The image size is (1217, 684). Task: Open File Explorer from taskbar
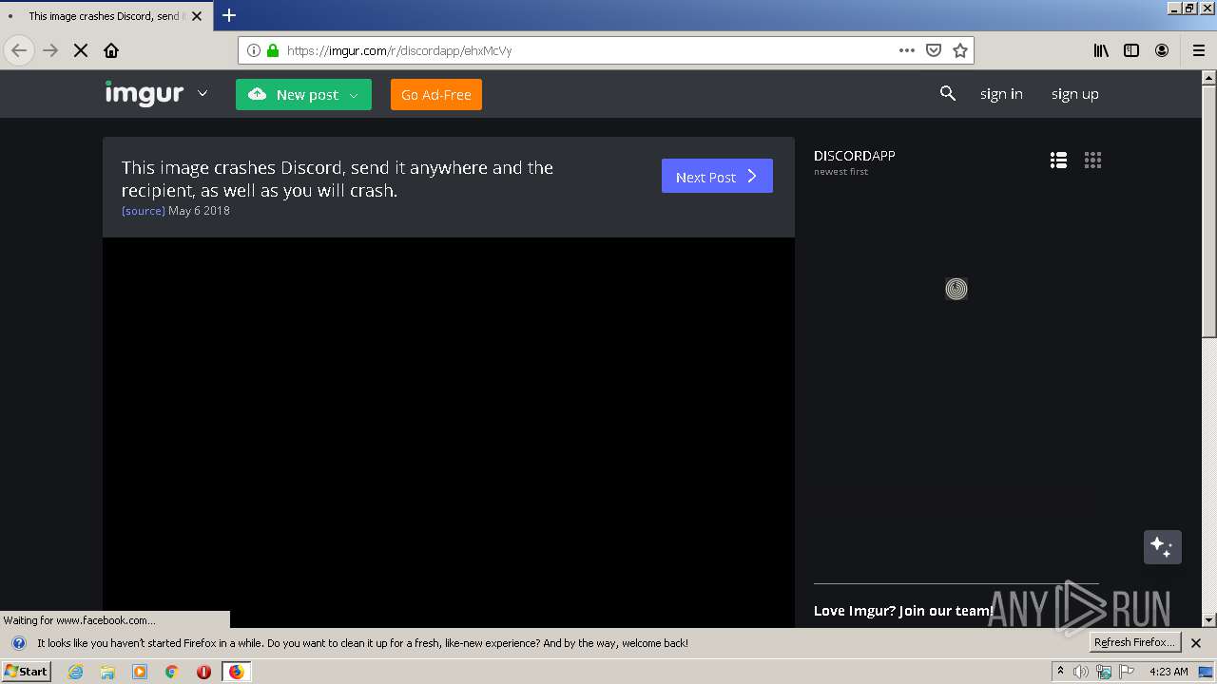coord(107,672)
